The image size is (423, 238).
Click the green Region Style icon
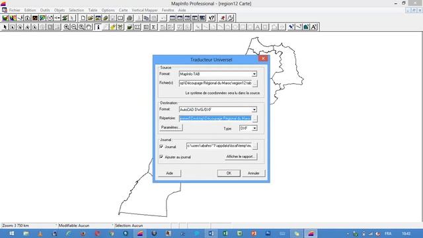(x=306, y=27)
